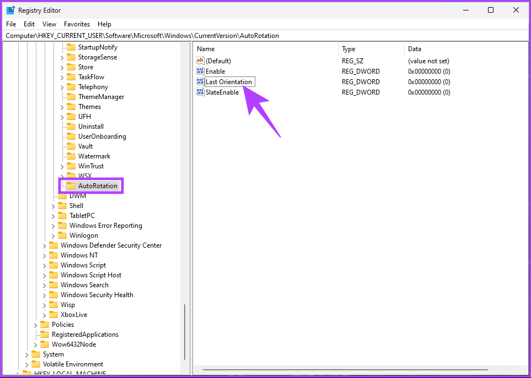
Task: Click the Windows Defender Security Center folder icon
Action: click(x=53, y=245)
